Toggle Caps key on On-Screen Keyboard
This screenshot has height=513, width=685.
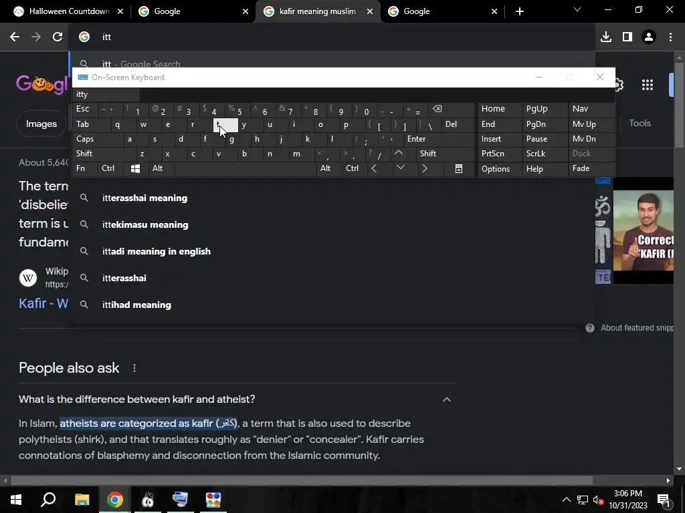98,139
